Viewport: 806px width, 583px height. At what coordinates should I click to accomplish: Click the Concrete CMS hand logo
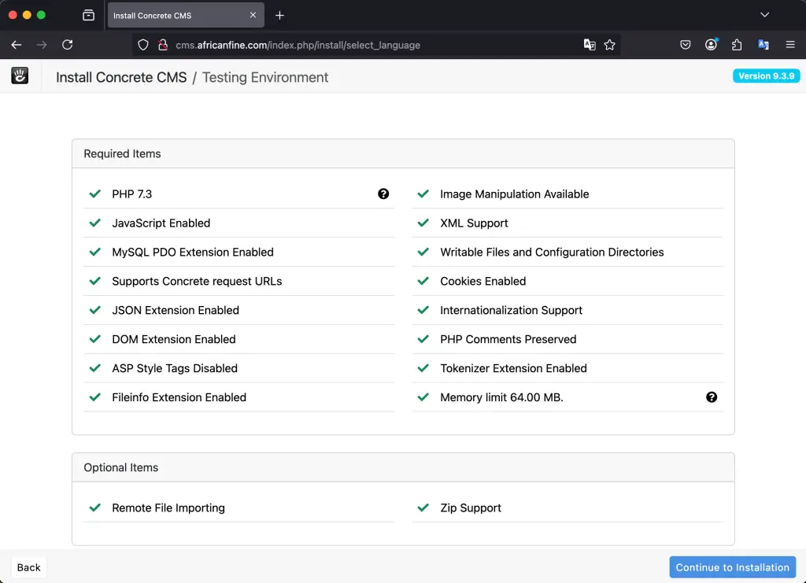[19, 76]
